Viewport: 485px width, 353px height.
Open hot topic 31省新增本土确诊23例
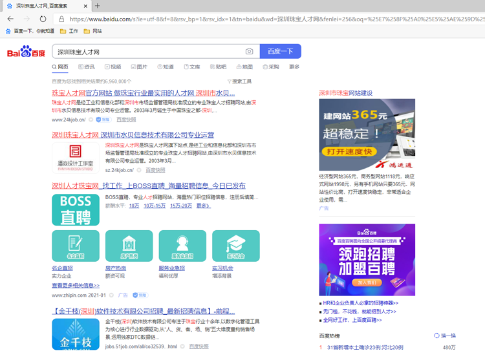pos(365,347)
